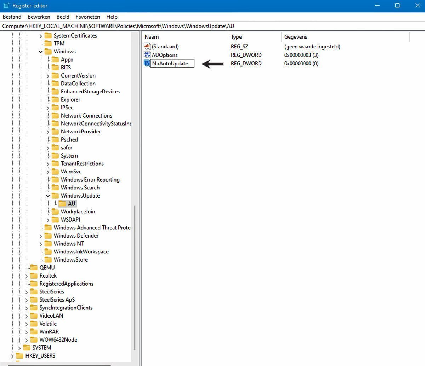Select the DataCollection folder icon
Viewport: 425px width, 366px height.
(55, 84)
